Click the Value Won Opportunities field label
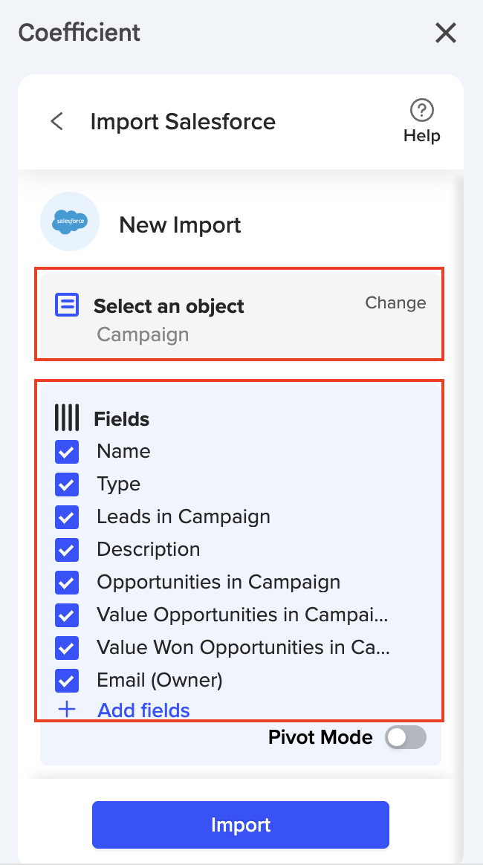Image resolution: width=483 pixels, height=865 pixels. pyautogui.click(x=243, y=647)
